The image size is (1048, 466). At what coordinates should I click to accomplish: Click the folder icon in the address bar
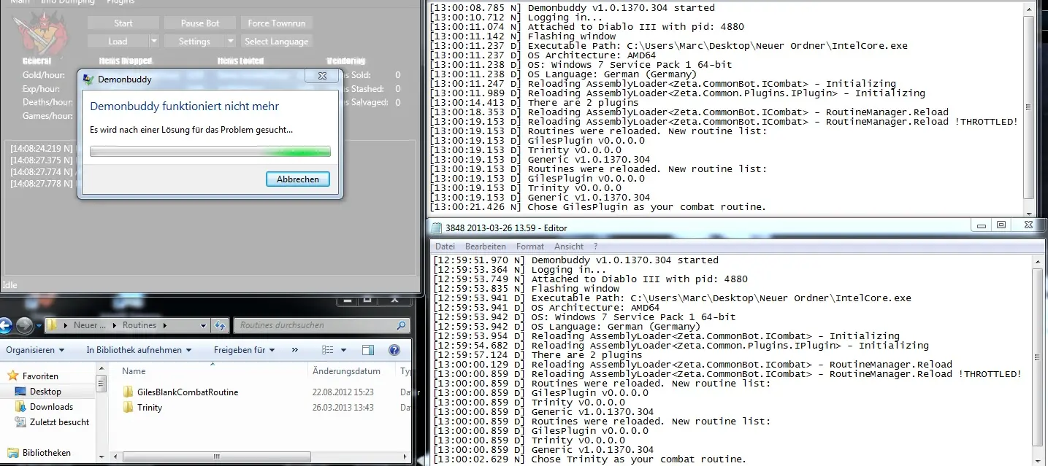pos(53,325)
